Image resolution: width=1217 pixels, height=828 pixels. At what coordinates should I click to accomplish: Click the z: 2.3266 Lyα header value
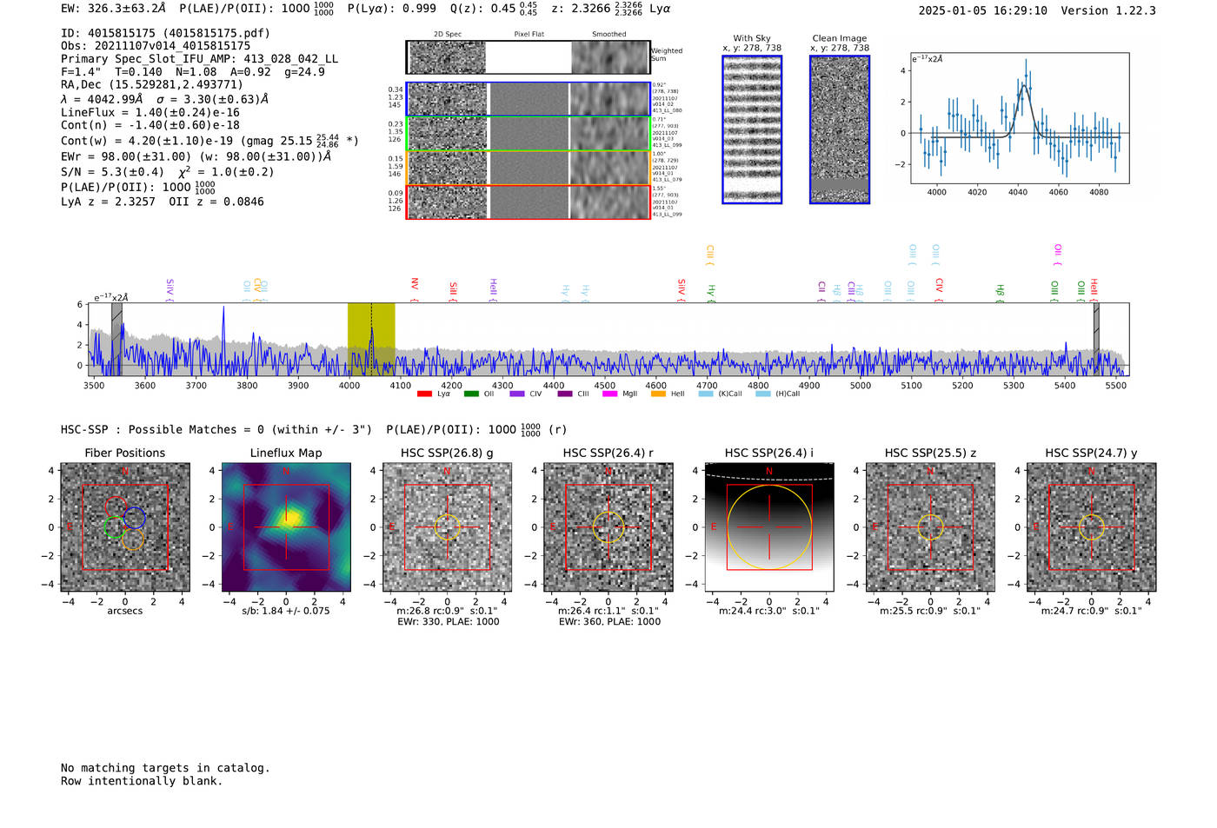(x=611, y=9)
